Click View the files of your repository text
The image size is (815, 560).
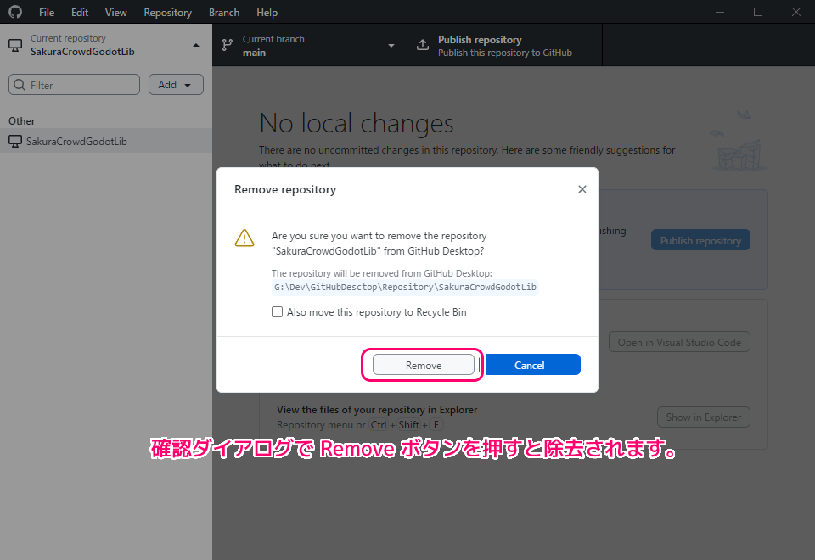tap(377, 409)
